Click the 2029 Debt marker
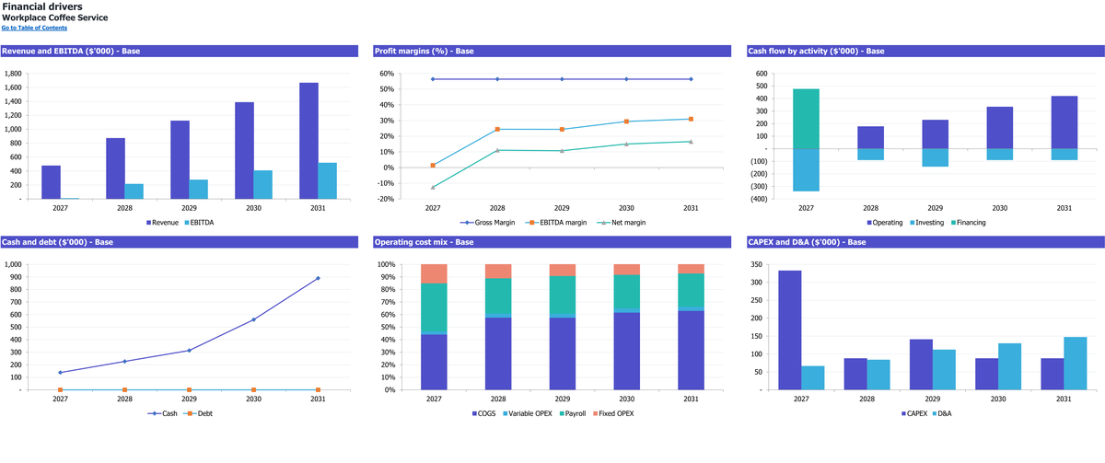The width and height of the screenshot is (1105, 463). 189,390
